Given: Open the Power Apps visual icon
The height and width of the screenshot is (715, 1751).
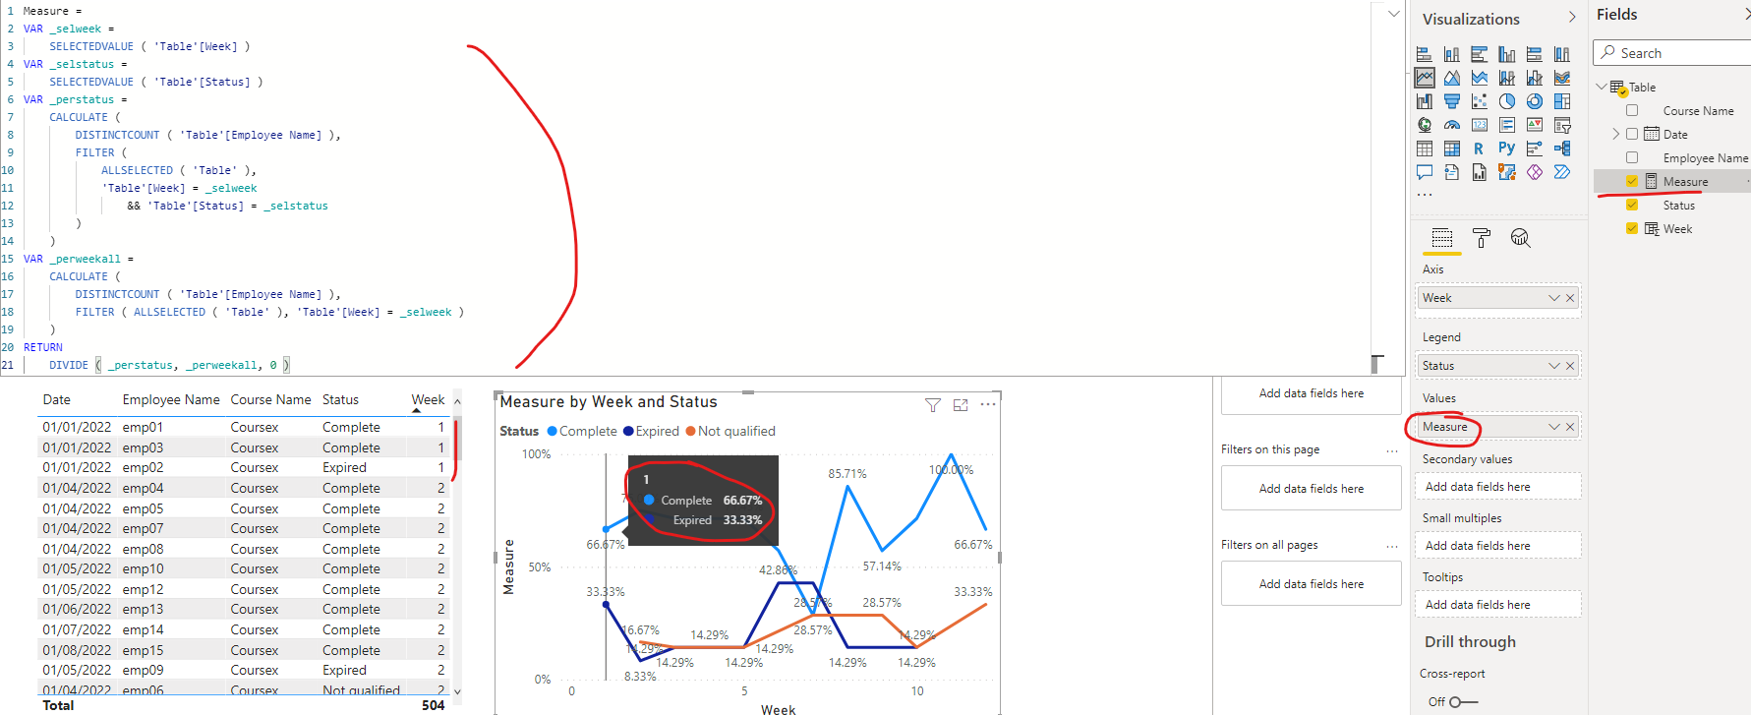Looking at the screenshot, I should point(1534,172).
